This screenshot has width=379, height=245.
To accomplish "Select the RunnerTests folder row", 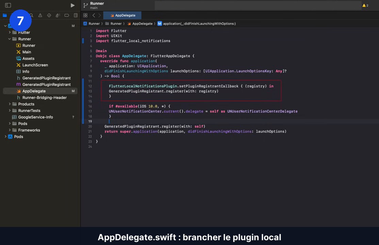I will click(x=40, y=111).
